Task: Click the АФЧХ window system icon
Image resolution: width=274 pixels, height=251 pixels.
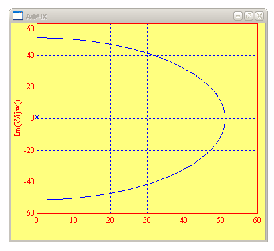Action: [17, 16]
